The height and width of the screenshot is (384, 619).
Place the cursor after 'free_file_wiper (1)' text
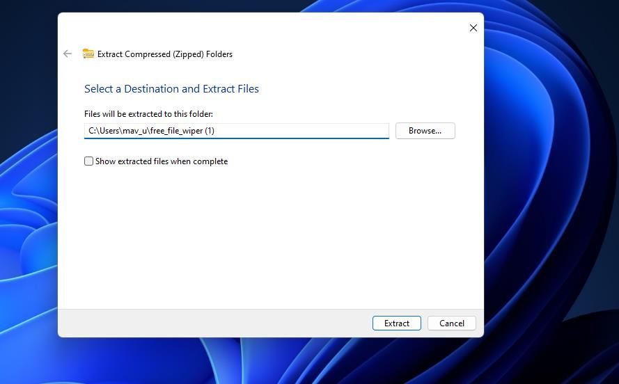tap(215, 131)
